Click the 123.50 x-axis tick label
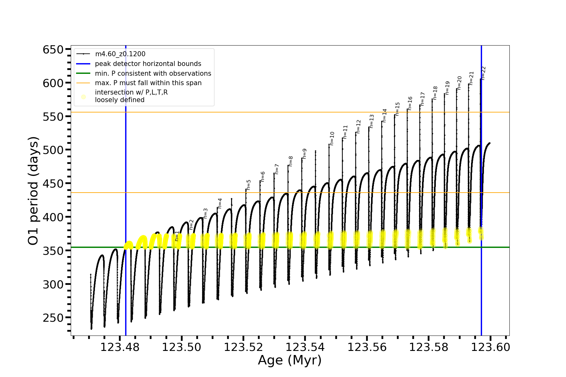This screenshot has width=566, height=377. pyautogui.click(x=181, y=347)
